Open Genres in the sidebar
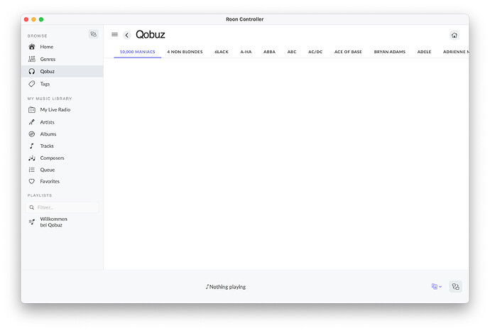 (x=47, y=59)
